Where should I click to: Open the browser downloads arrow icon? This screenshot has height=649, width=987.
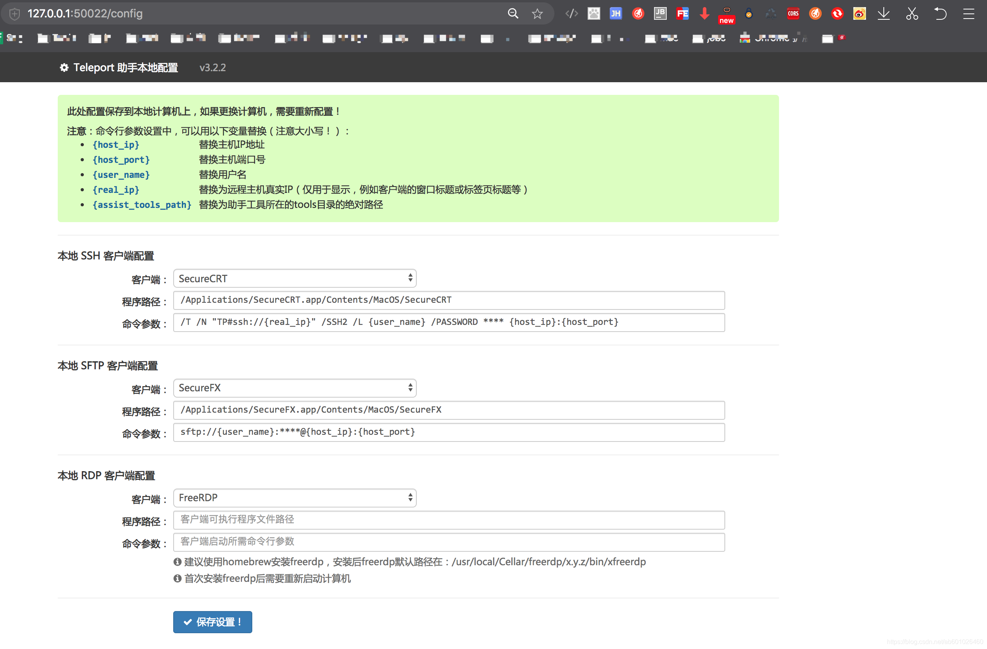pyautogui.click(x=884, y=14)
